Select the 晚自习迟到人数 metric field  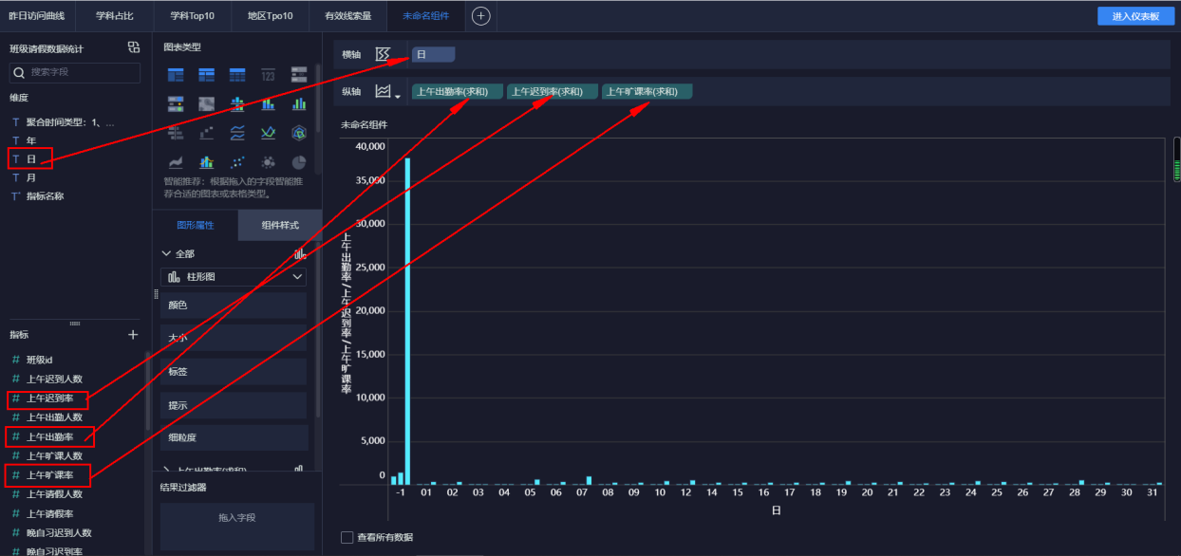(x=59, y=533)
